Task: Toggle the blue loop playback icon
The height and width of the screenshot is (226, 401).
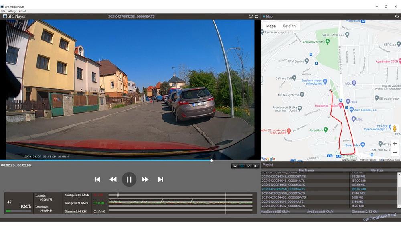Action: point(242,166)
